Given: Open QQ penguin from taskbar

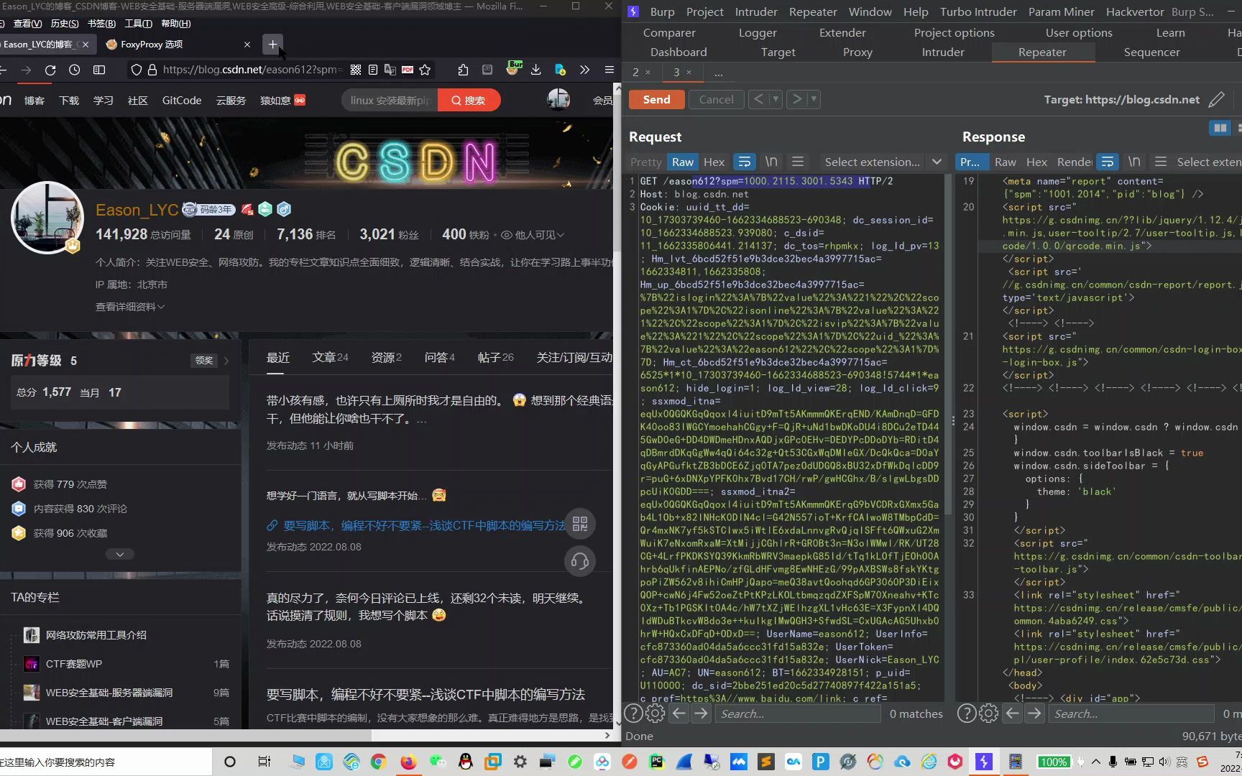Looking at the screenshot, I should (466, 762).
